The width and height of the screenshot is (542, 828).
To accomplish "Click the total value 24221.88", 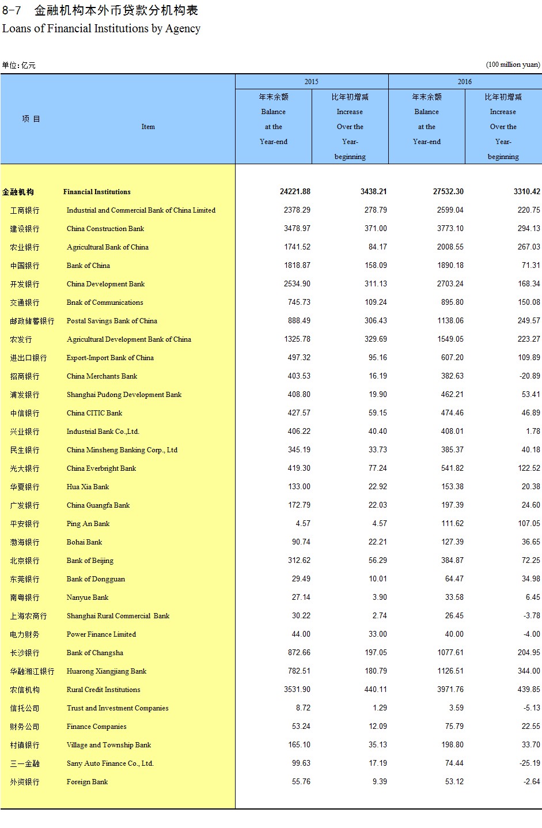I will click(295, 192).
